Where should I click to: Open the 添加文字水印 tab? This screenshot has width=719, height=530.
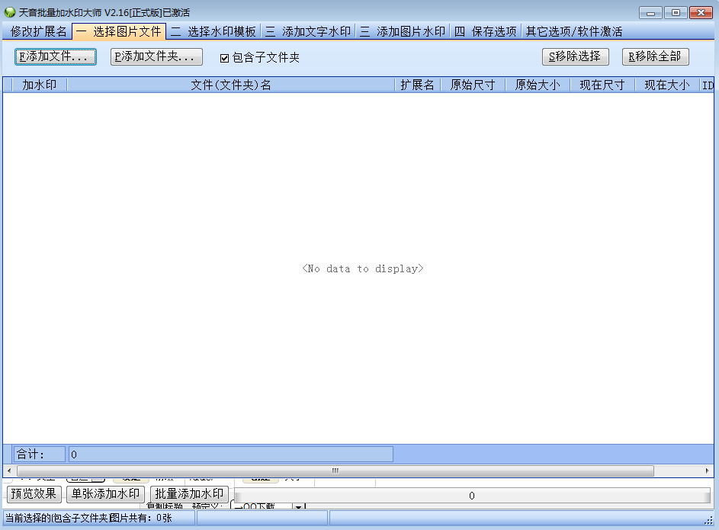click(308, 31)
